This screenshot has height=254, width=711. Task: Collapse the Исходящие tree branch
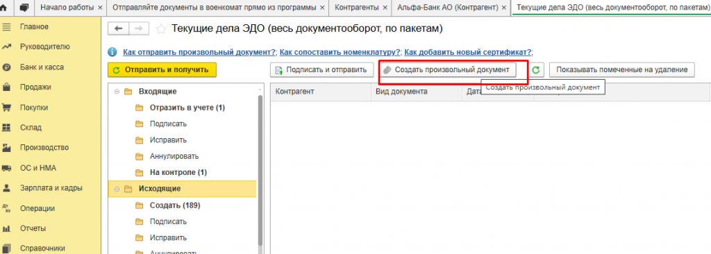(x=117, y=189)
